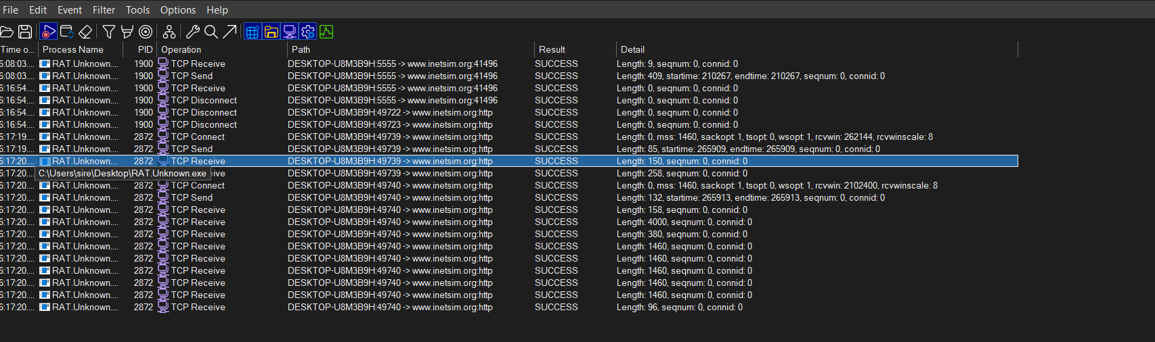
Task: Open the Options menu
Action: (x=178, y=10)
